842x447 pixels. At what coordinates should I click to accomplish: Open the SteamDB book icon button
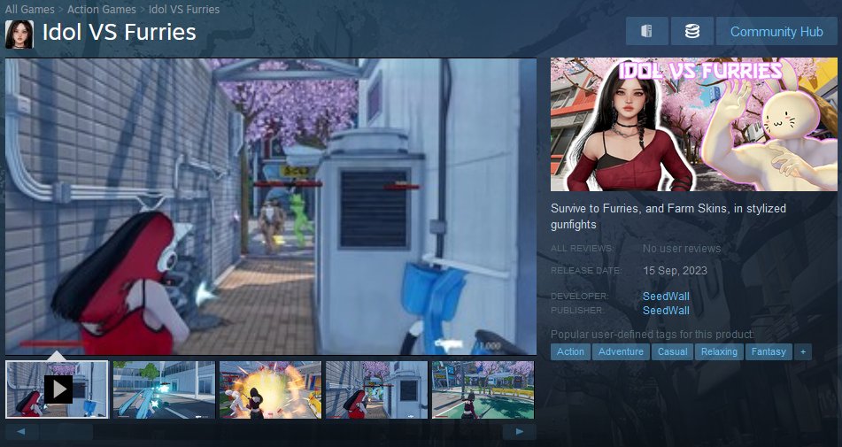click(646, 31)
